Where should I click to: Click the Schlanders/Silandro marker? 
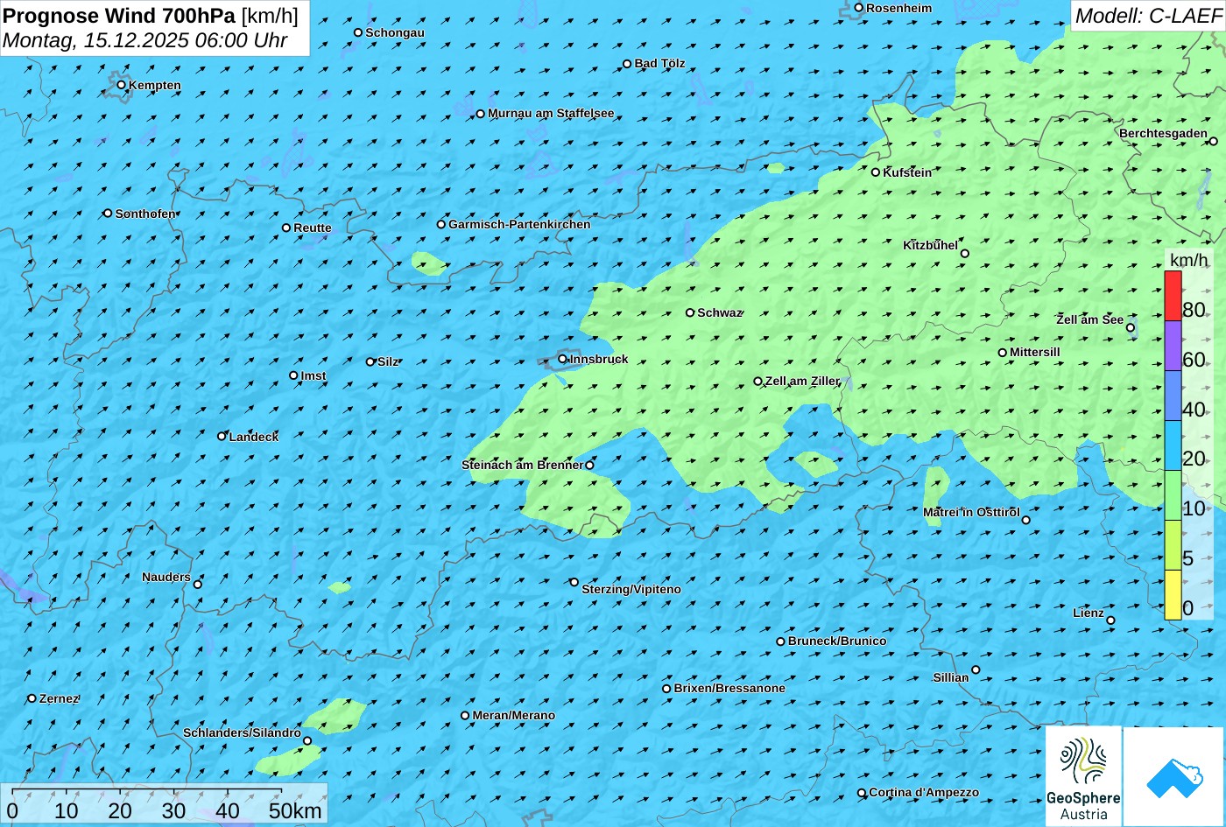307,741
